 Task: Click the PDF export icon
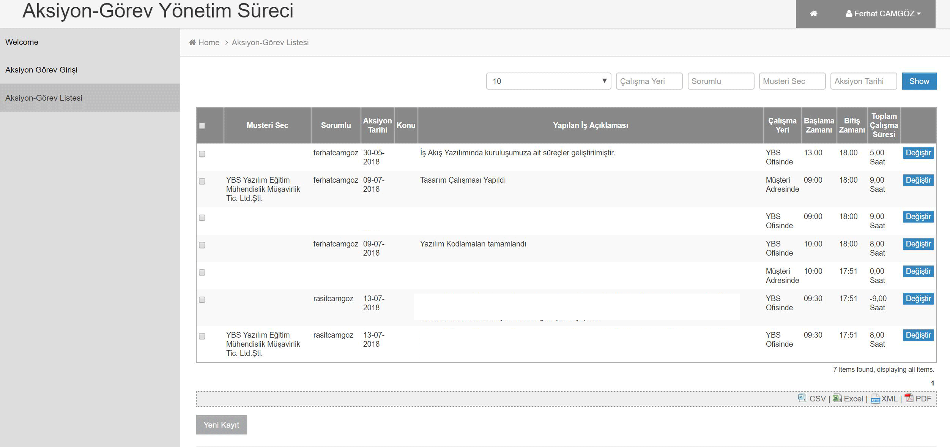(x=909, y=398)
